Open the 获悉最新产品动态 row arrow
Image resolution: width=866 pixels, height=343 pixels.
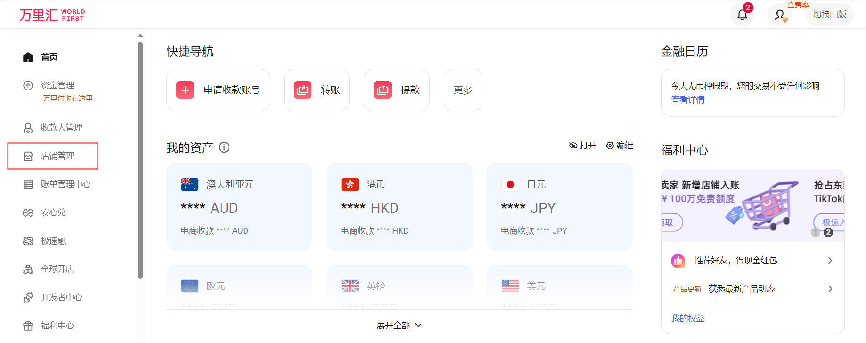830,289
